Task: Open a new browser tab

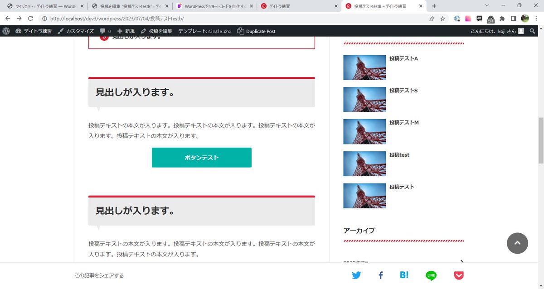Action: click(434, 6)
